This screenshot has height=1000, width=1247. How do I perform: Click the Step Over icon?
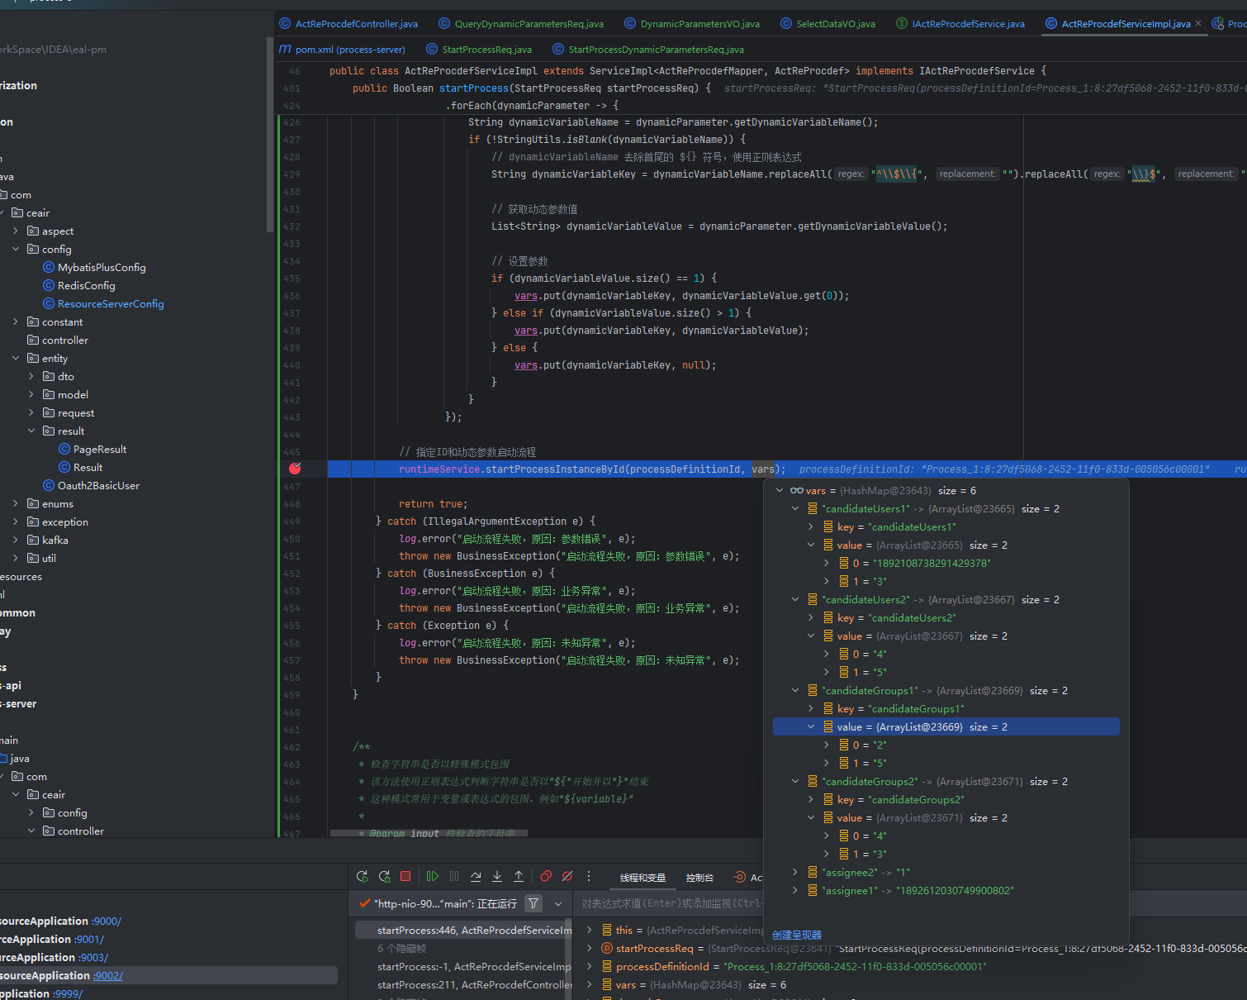coord(476,877)
